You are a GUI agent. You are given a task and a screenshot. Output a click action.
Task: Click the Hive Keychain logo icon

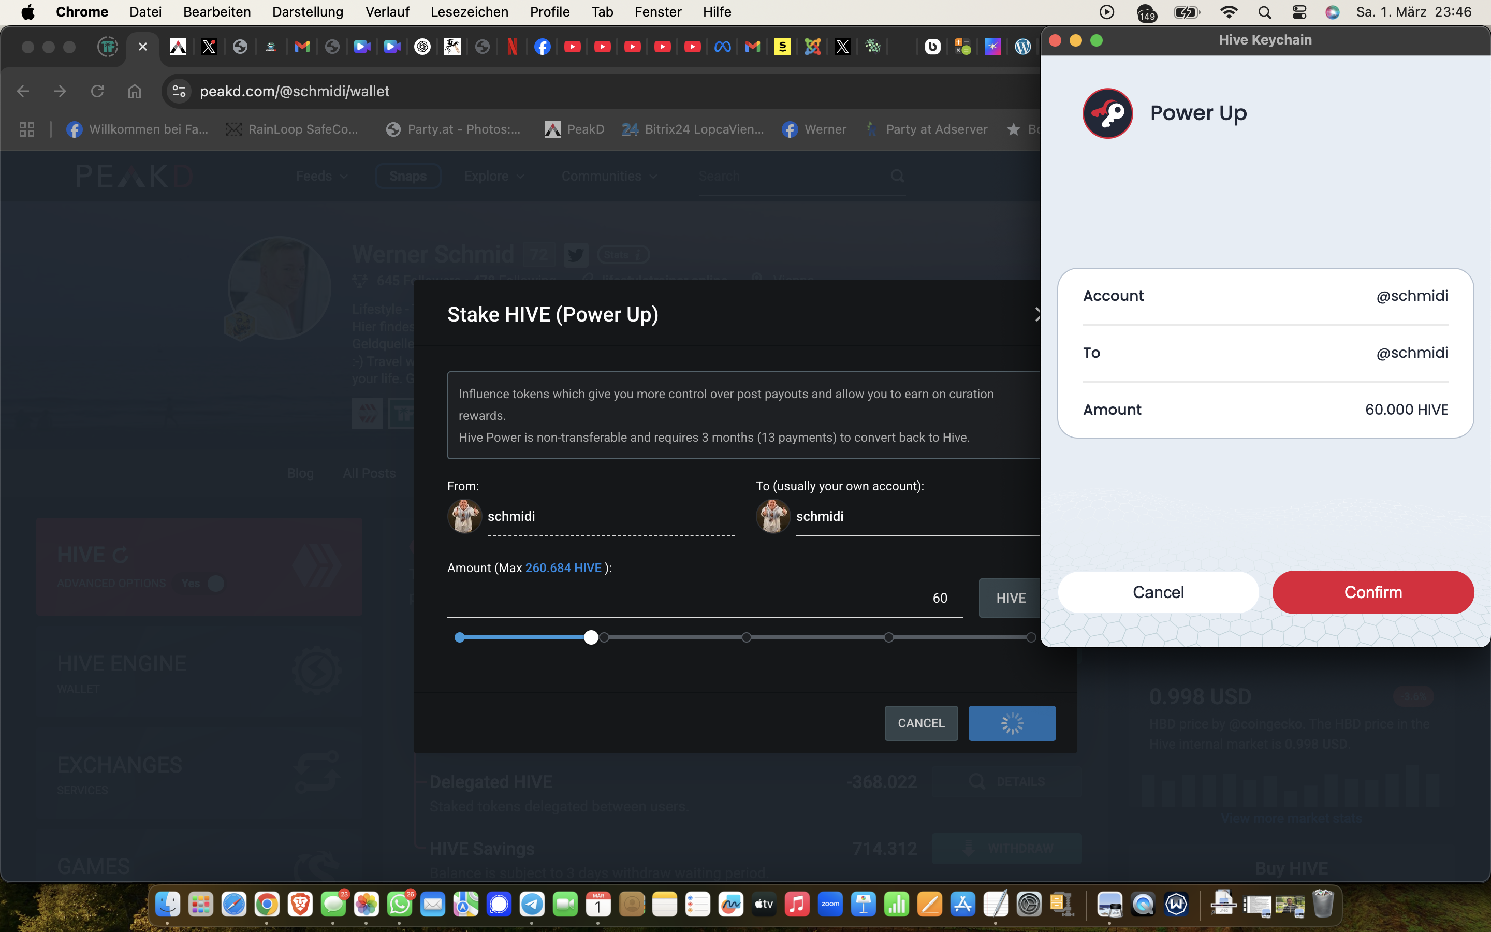[1107, 113]
